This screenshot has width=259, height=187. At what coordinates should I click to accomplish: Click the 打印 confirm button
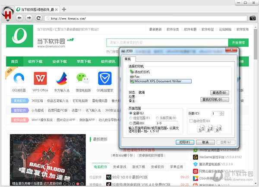[185, 142]
